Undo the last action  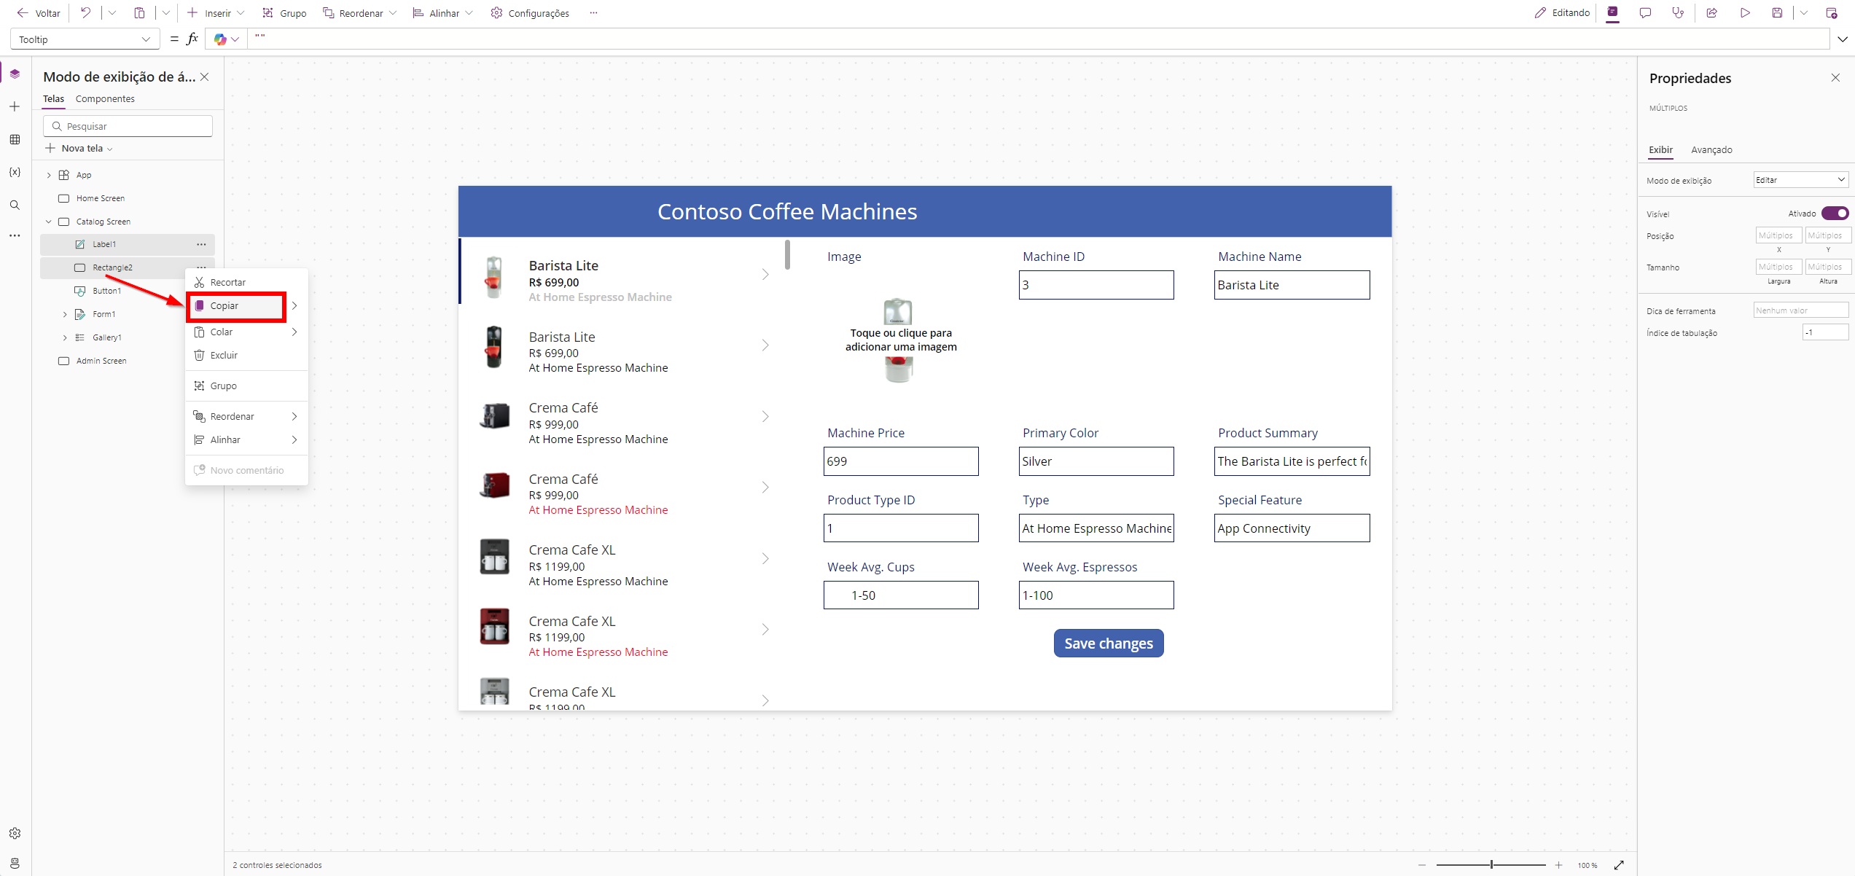click(x=85, y=13)
